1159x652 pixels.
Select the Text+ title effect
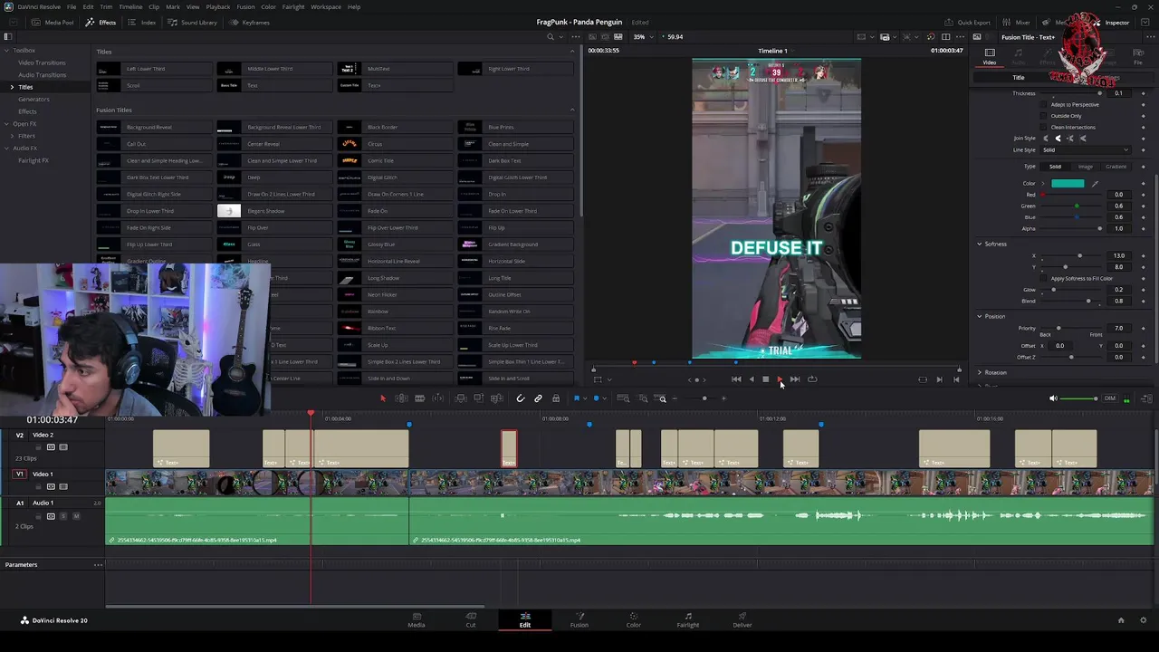coord(395,85)
